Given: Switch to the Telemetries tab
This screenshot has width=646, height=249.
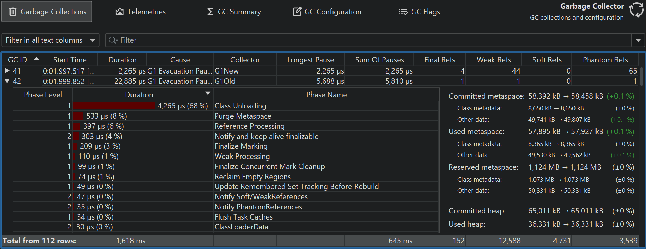Looking at the screenshot, I should pos(140,12).
